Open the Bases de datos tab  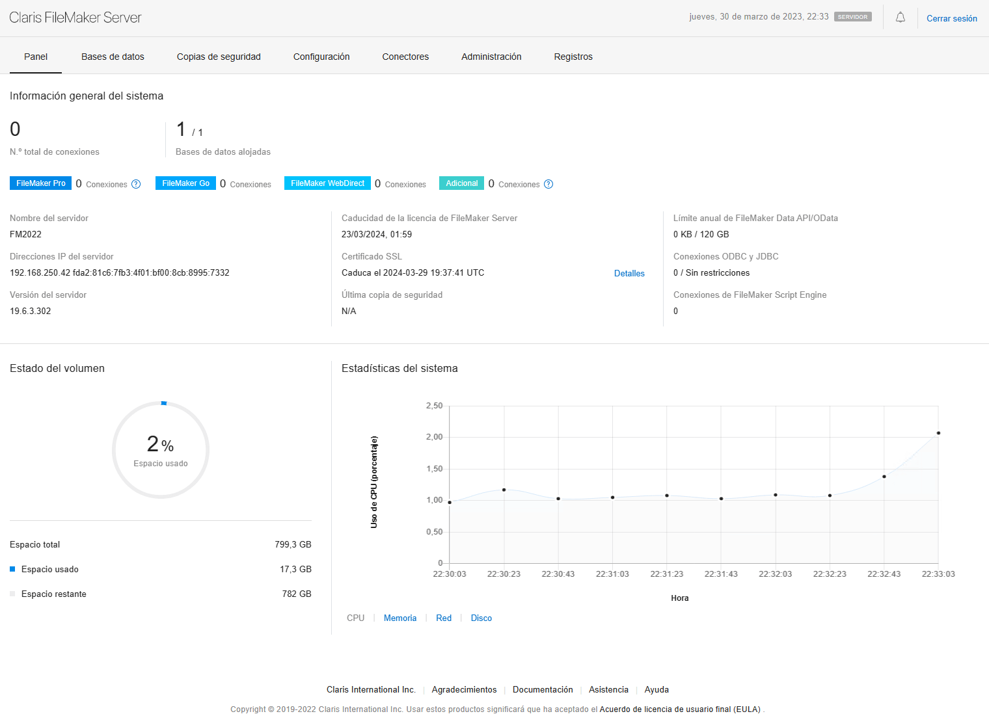click(x=113, y=57)
